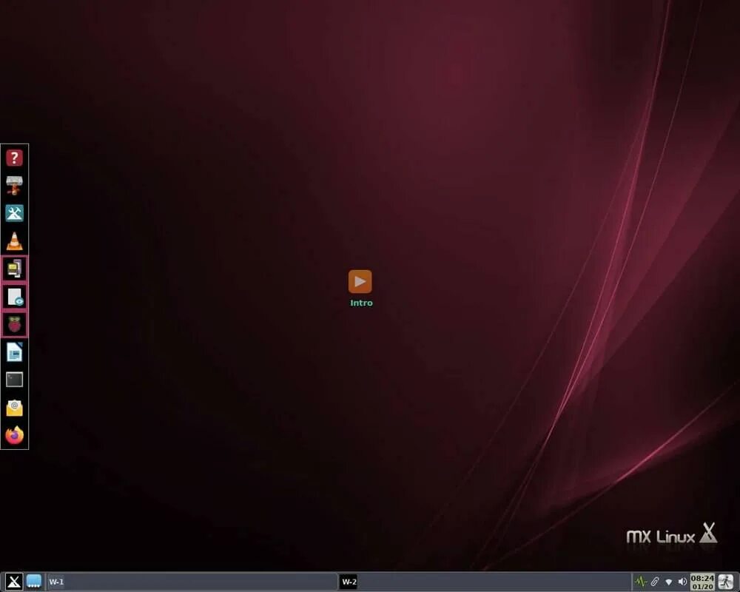Open the printer setup icon
This screenshot has height=592, width=740.
pyautogui.click(x=13, y=185)
